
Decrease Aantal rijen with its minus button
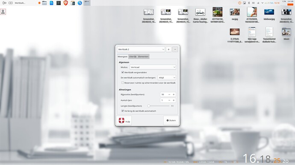pos(169,100)
